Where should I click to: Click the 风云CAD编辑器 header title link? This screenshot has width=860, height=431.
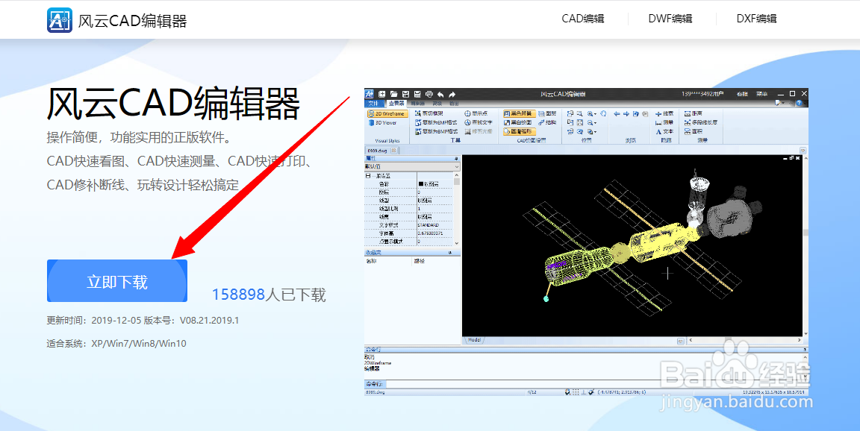(132, 21)
